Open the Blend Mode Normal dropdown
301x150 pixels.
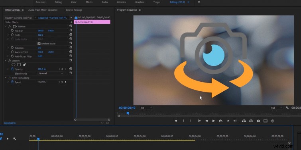(x=51, y=73)
